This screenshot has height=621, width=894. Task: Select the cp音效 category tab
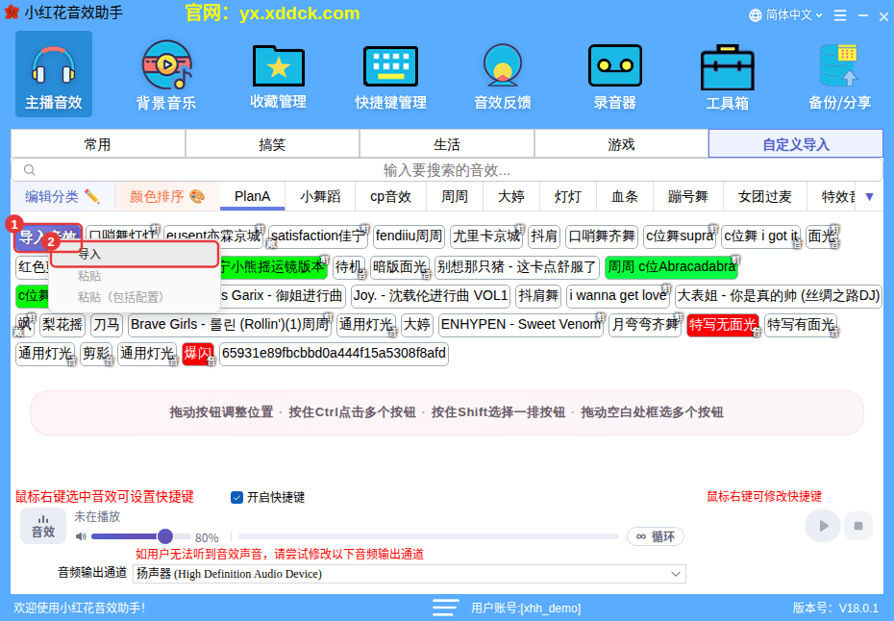(x=390, y=197)
